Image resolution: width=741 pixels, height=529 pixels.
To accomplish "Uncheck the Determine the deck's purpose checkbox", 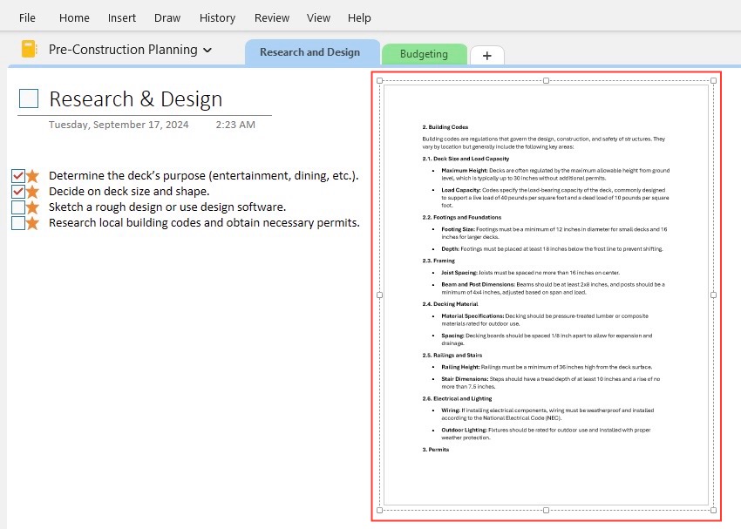I will (x=18, y=176).
